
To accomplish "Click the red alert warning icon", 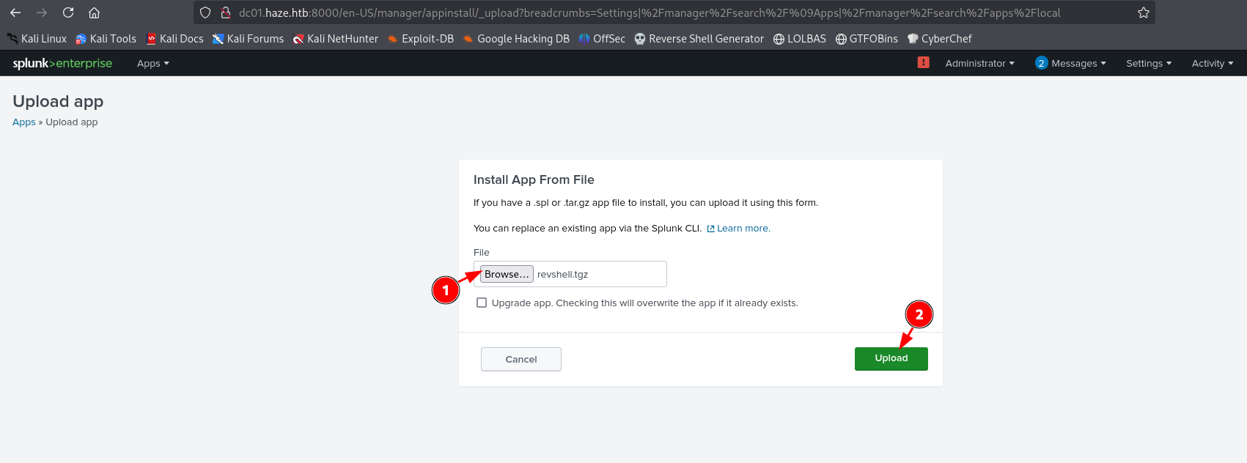I will (923, 63).
